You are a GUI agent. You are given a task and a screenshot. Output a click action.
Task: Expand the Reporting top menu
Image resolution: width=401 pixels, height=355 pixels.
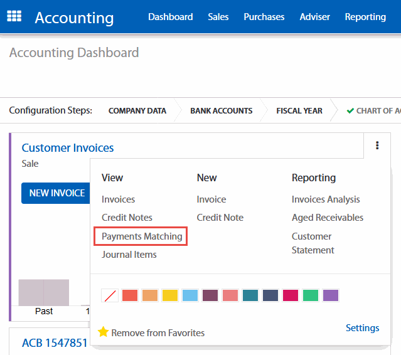pyautogui.click(x=365, y=17)
